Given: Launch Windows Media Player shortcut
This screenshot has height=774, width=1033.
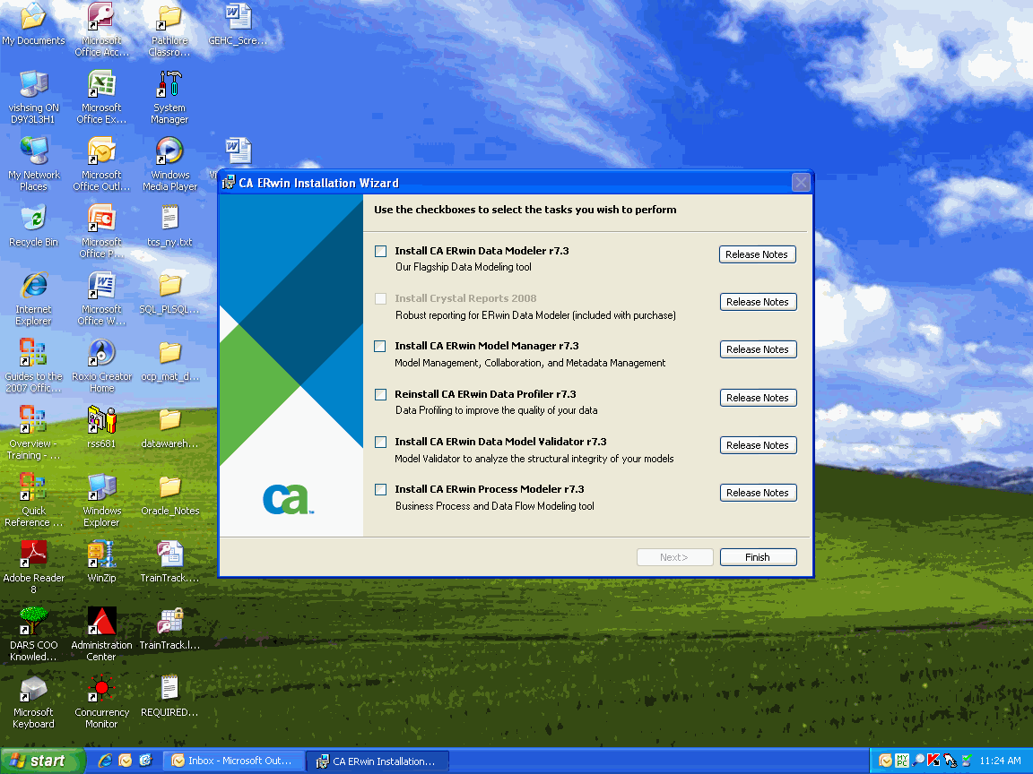Looking at the screenshot, I should [169, 163].
